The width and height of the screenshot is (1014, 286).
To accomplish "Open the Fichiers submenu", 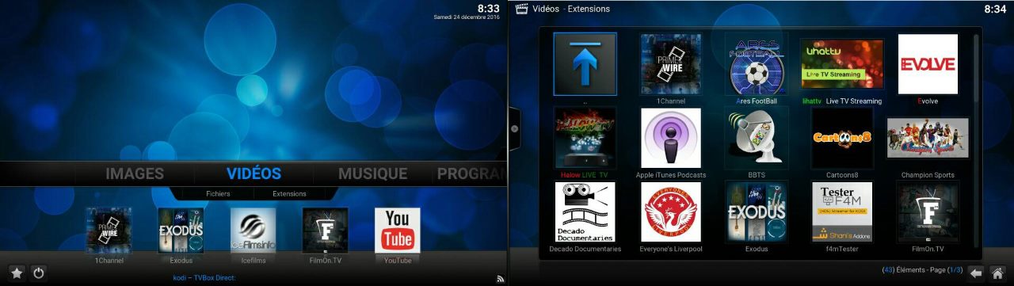I will pyautogui.click(x=218, y=193).
